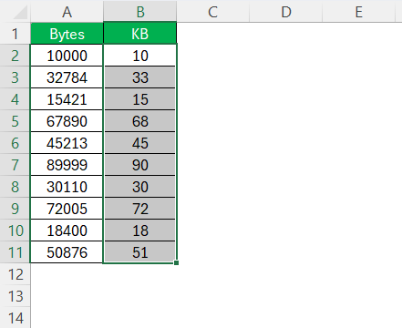Click the fill handle of the selection

(176, 262)
